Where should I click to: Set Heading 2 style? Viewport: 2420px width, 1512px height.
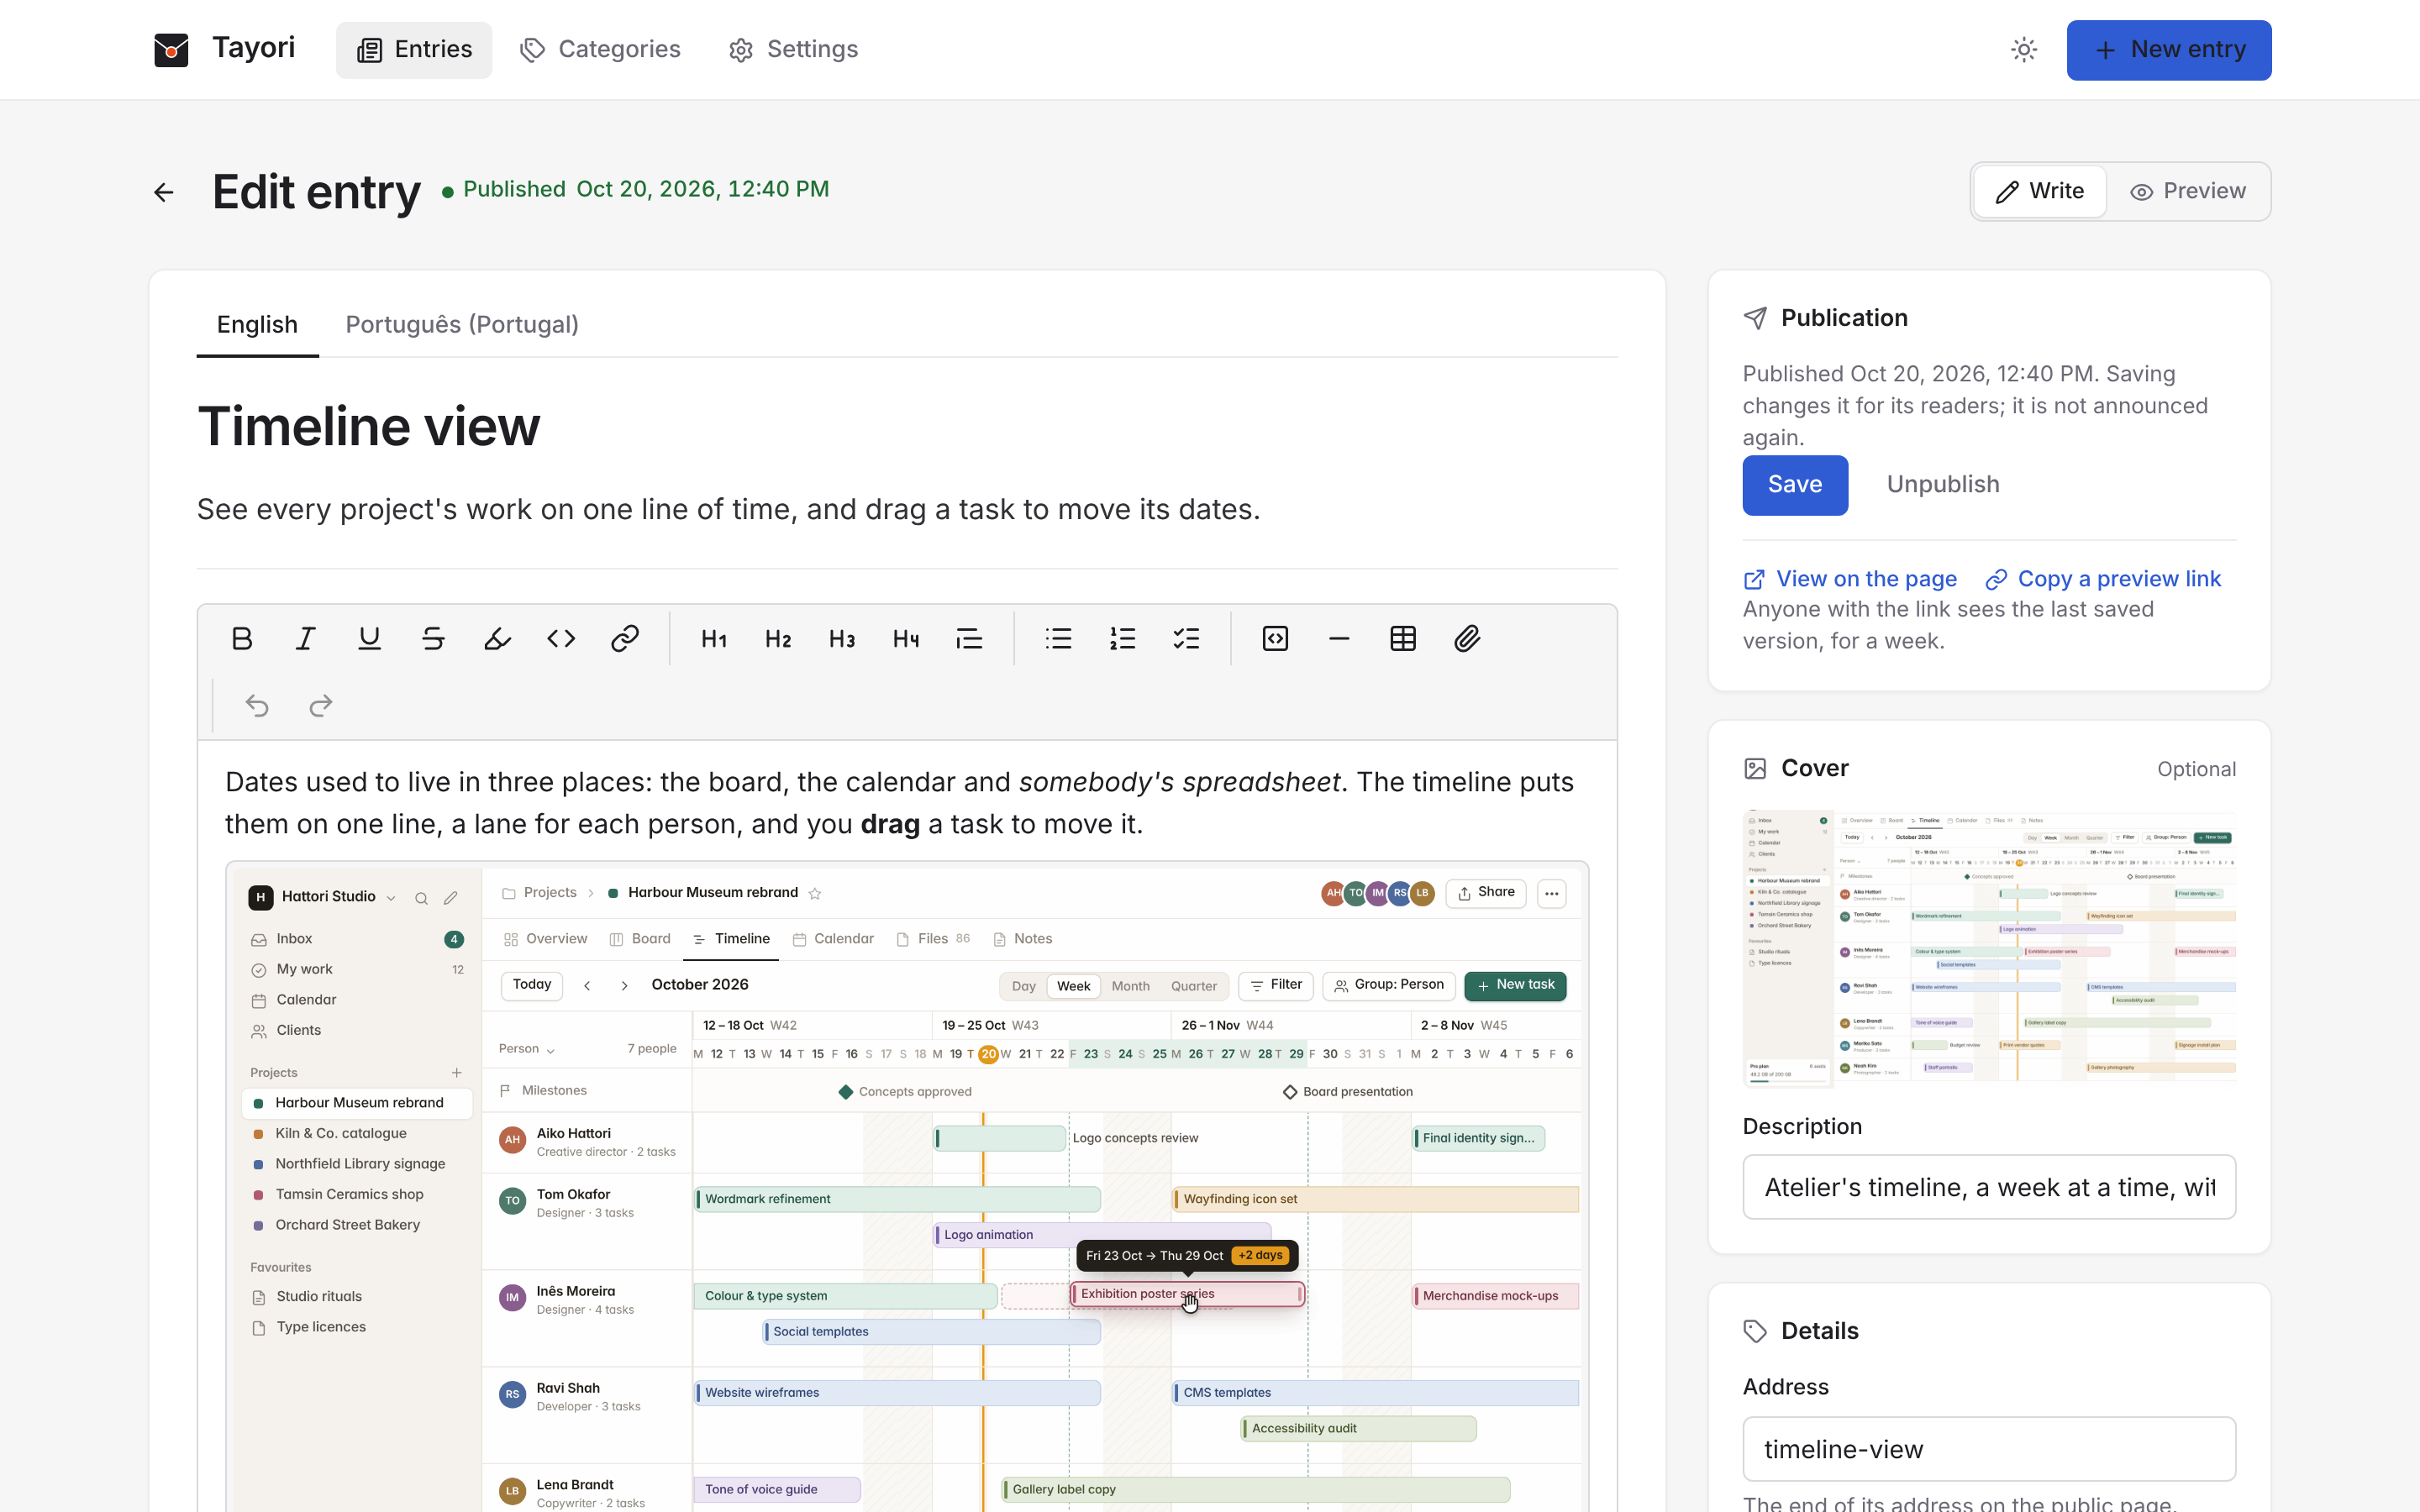click(778, 638)
